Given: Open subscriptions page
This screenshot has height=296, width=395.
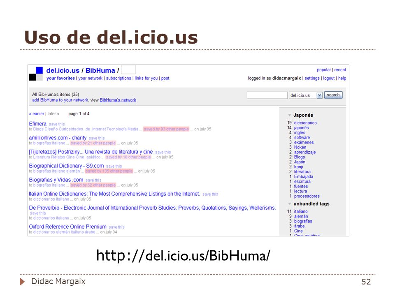Looking at the screenshot, I should click(118, 78).
